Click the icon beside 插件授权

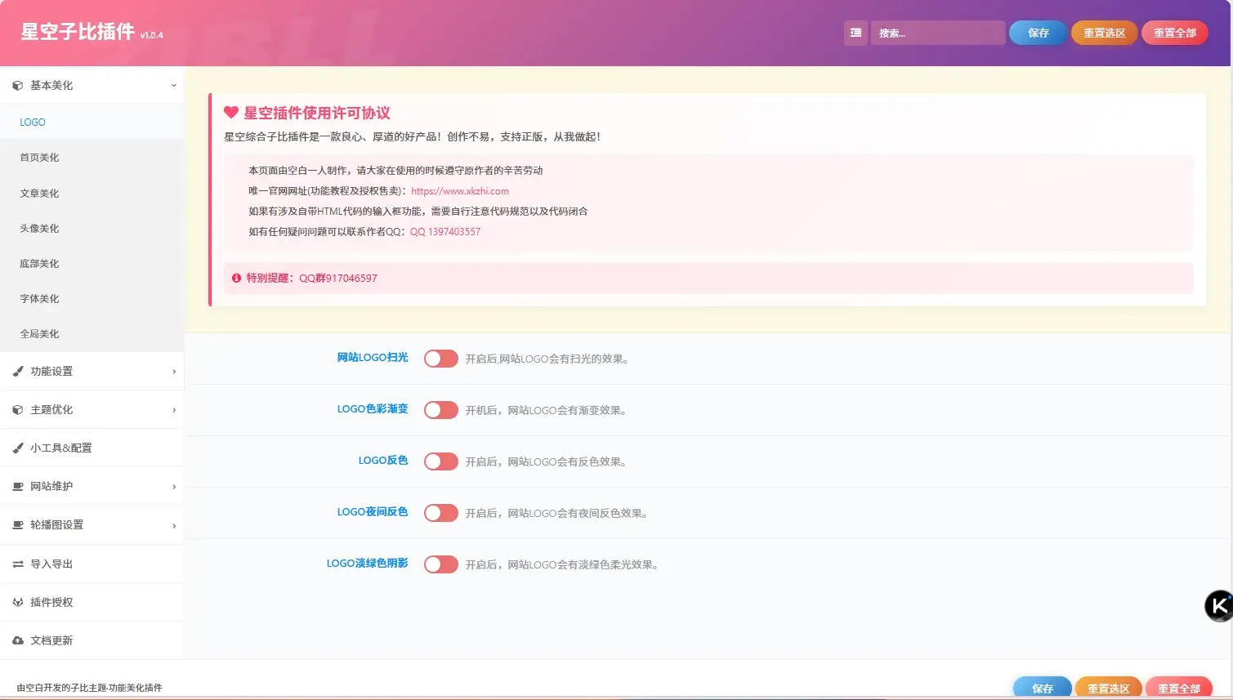(17, 603)
